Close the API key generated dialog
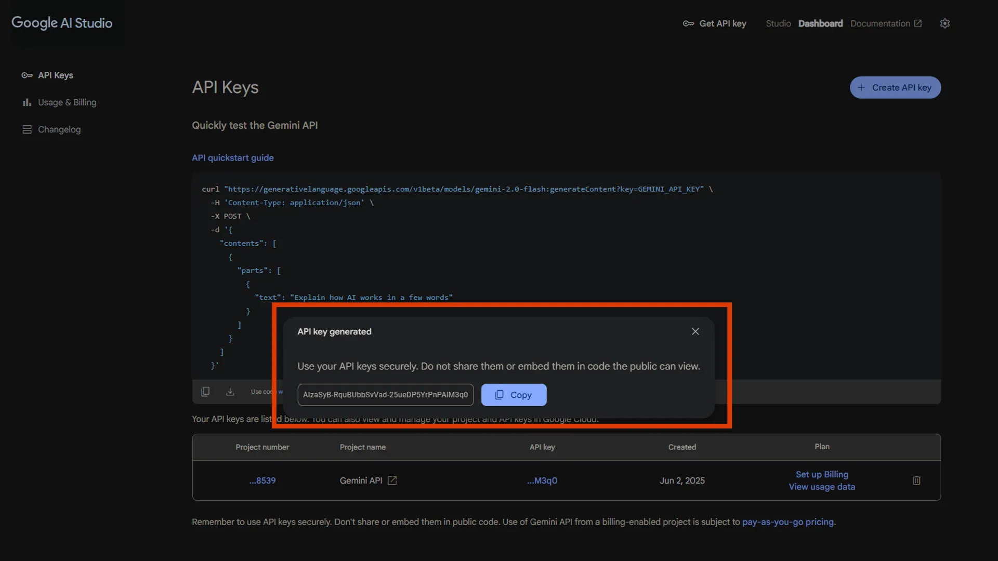 tap(695, 331)
